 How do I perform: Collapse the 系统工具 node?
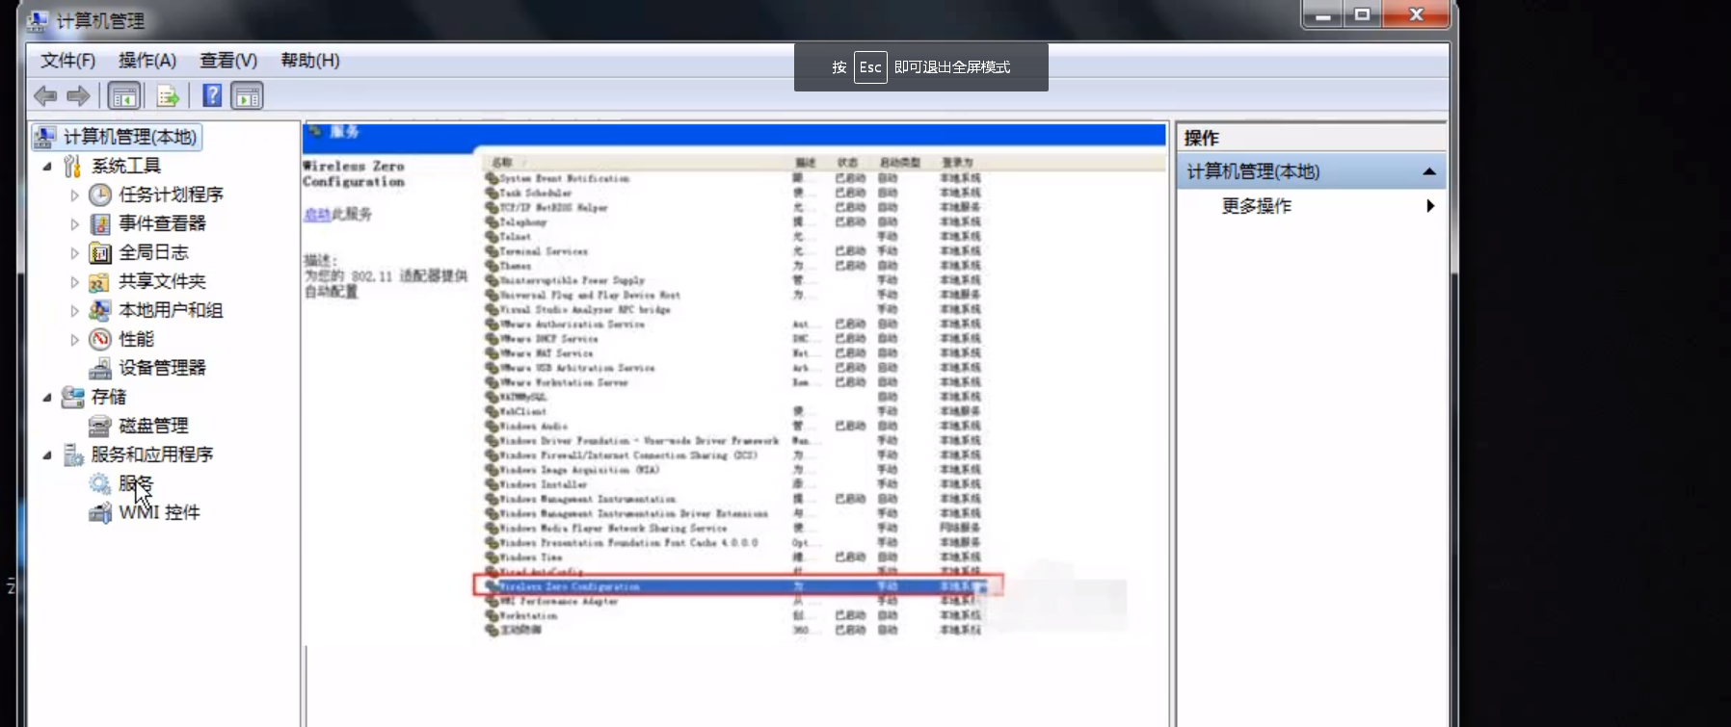47,167
